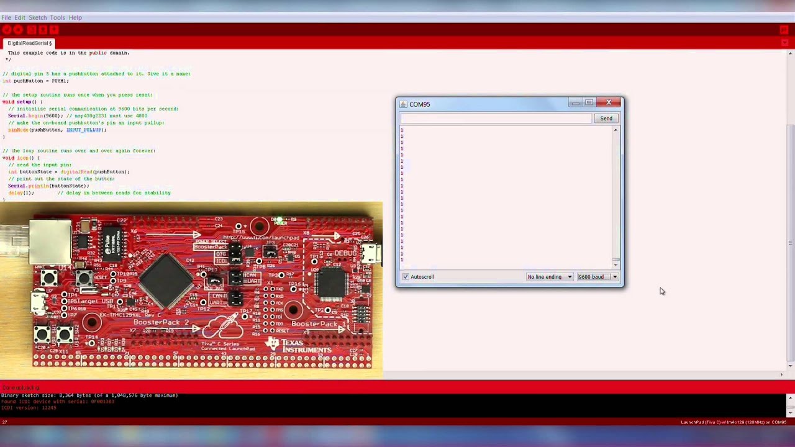Click the COM95 output scroll-up arrow
The width and height of the screenshot is (795, 447).
(616, 130)
